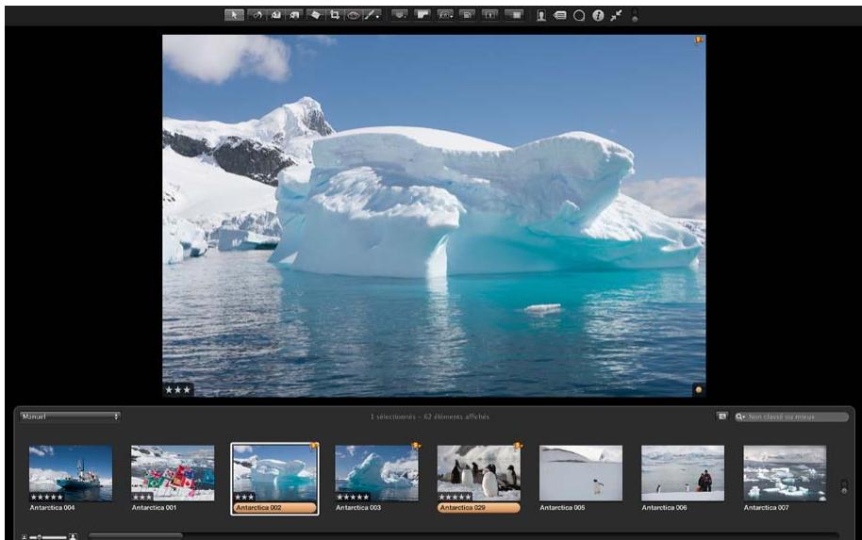Viewport: 862px width, 540px height.
Task: Exit full screen with the arrows icon
Action: (616, 15)
